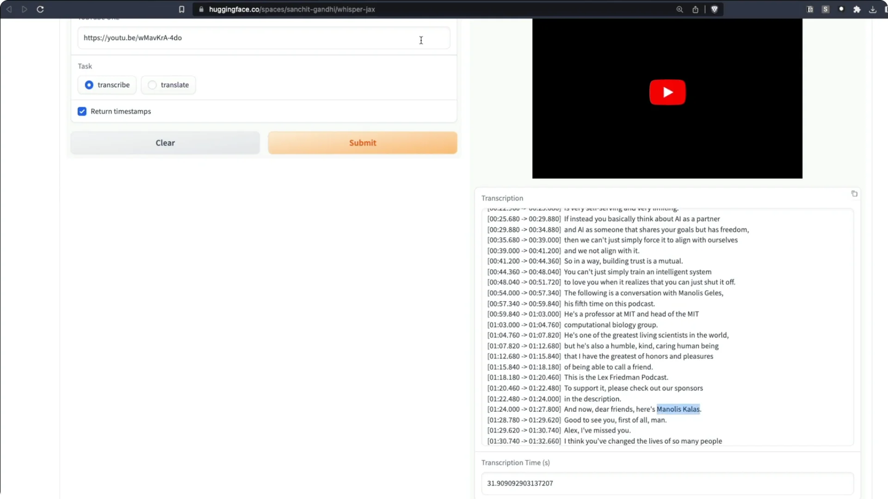Select the highlighted text Manolis Kalas
Viewport: 888px width, 499px height.
coord(678,409)
